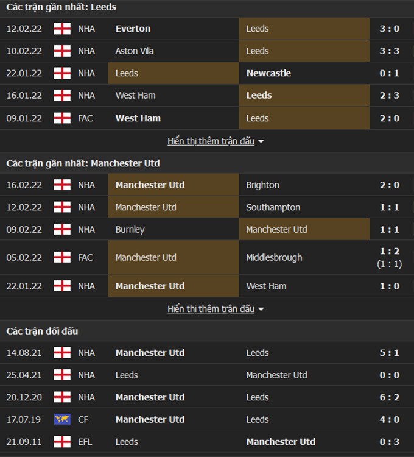
Task: Expand more Leeds matches via 'Hiển thị thêm trận đấu'
Action: tap(211, 141)
